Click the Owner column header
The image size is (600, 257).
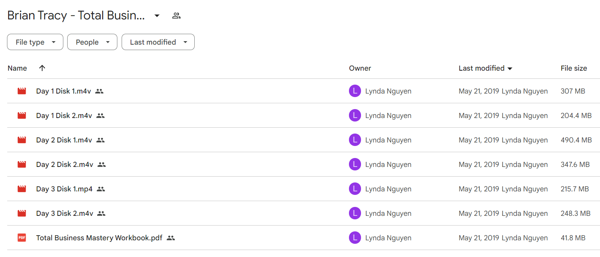click(x=360, y=68)
